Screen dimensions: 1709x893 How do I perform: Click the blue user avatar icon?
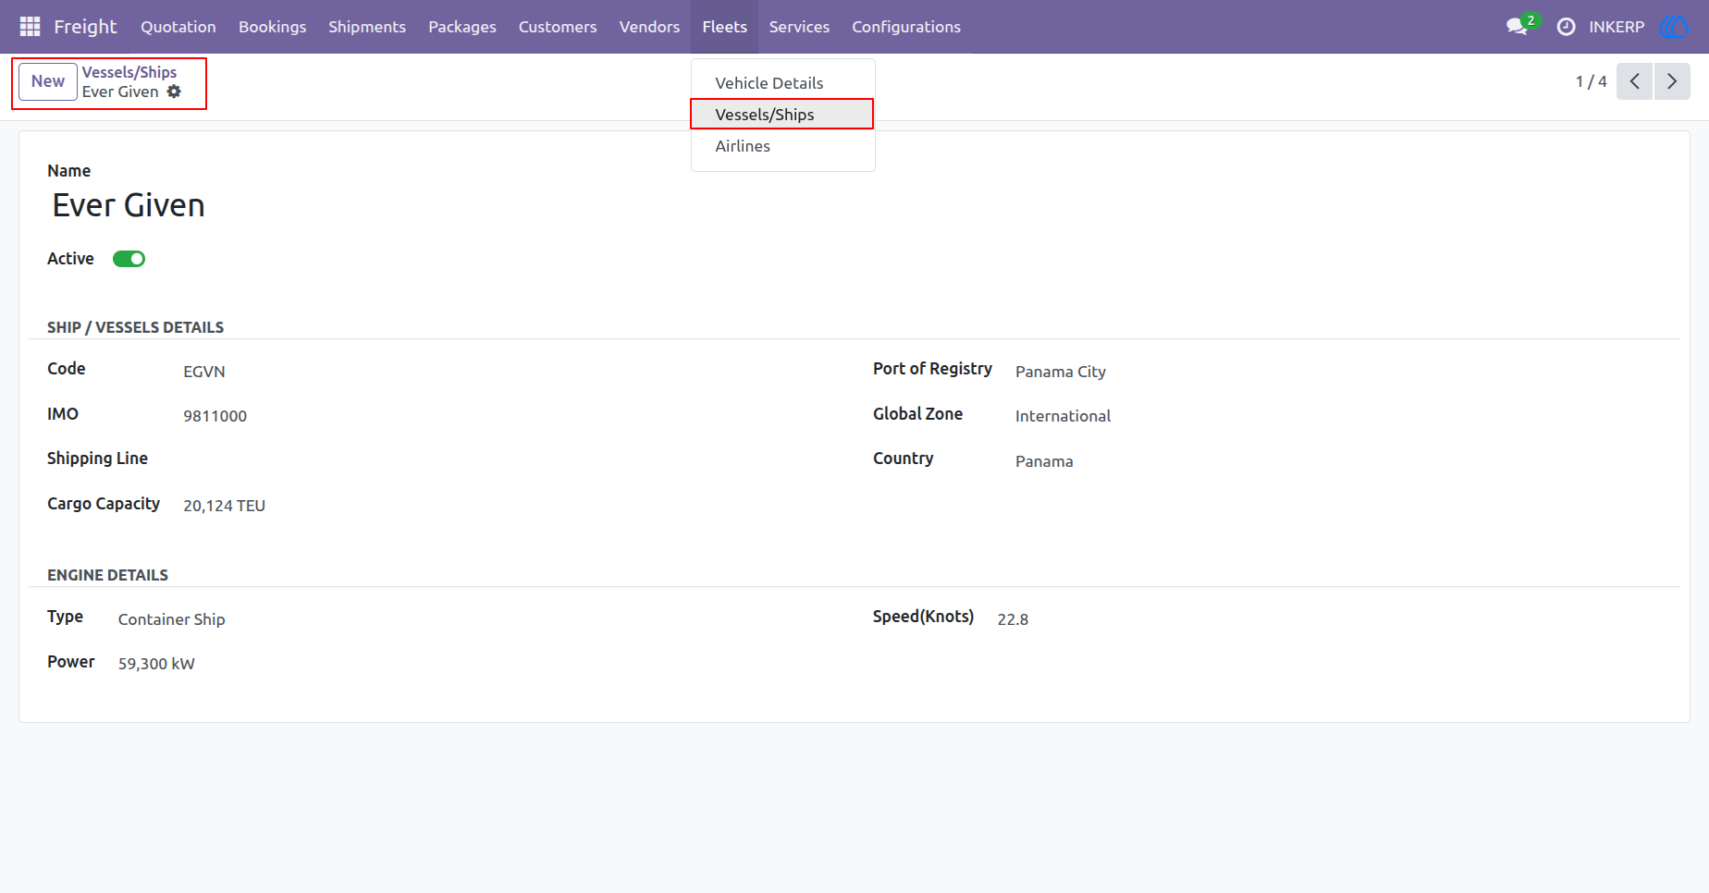click(1674, 27)
